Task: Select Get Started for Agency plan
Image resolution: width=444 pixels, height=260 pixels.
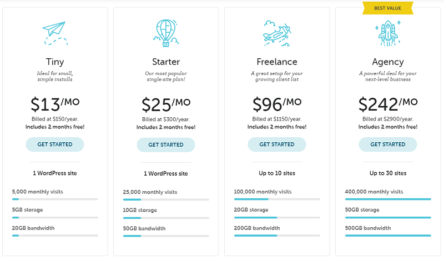Action: (x=388, y=144)
